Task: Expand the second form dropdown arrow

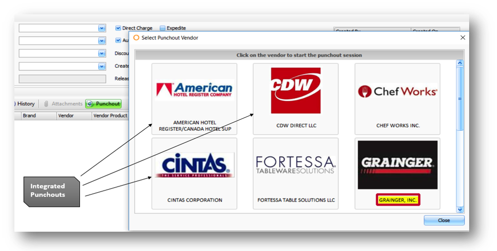Action: pyautogui.click(x=102, y=41)
